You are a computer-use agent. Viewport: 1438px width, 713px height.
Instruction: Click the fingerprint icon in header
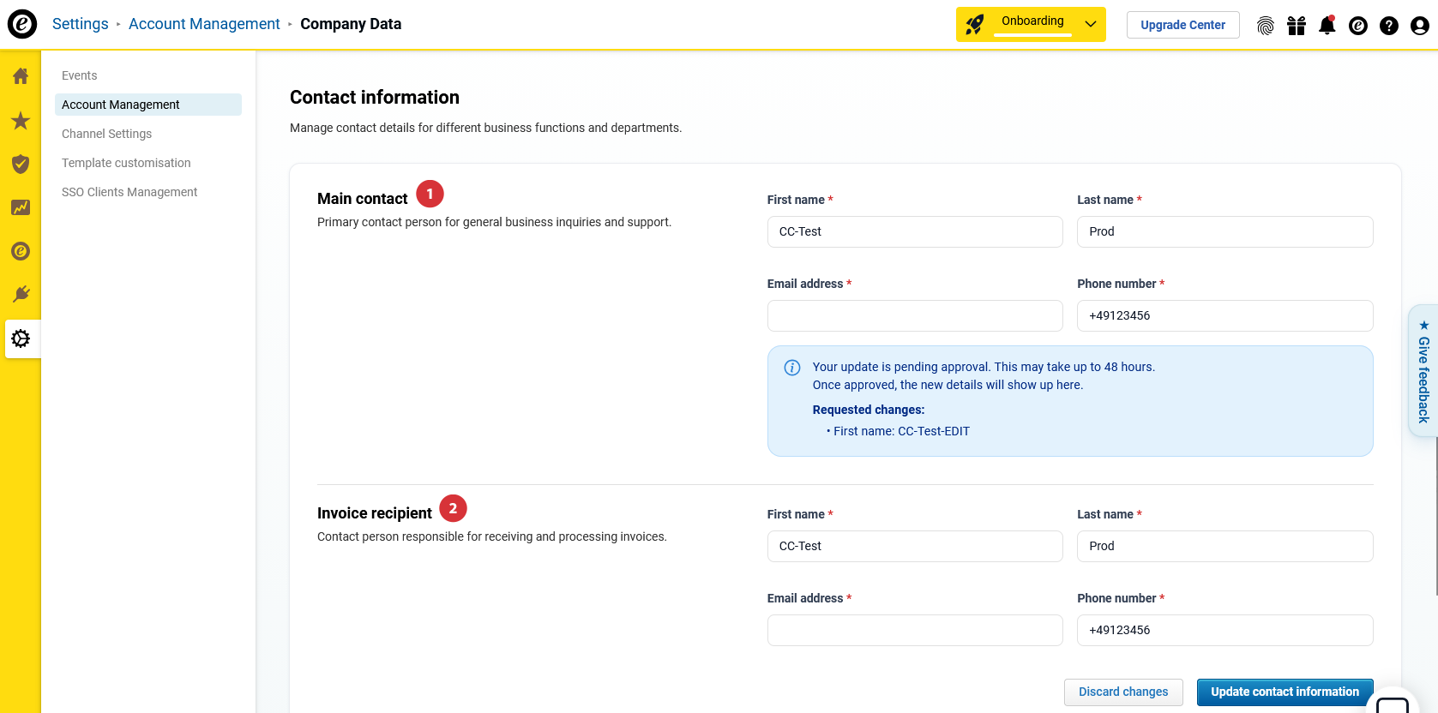1265,26
